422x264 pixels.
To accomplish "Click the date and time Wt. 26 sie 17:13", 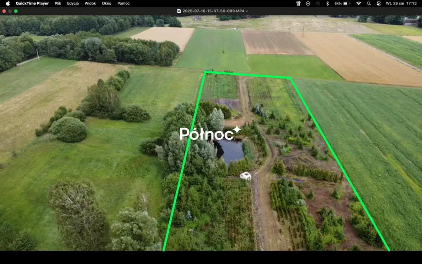I will pos(401,4).
